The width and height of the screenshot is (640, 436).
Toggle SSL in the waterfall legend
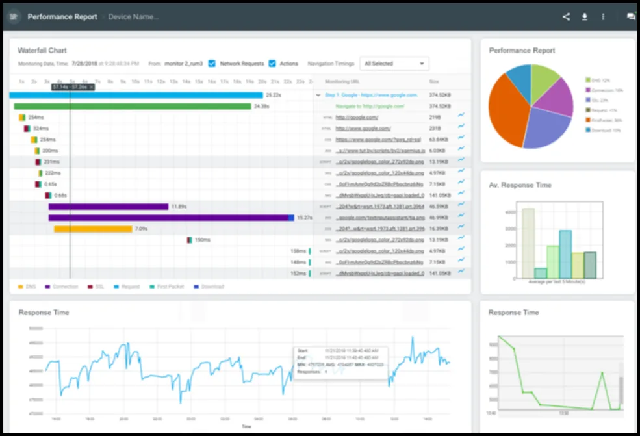(96, 287)
